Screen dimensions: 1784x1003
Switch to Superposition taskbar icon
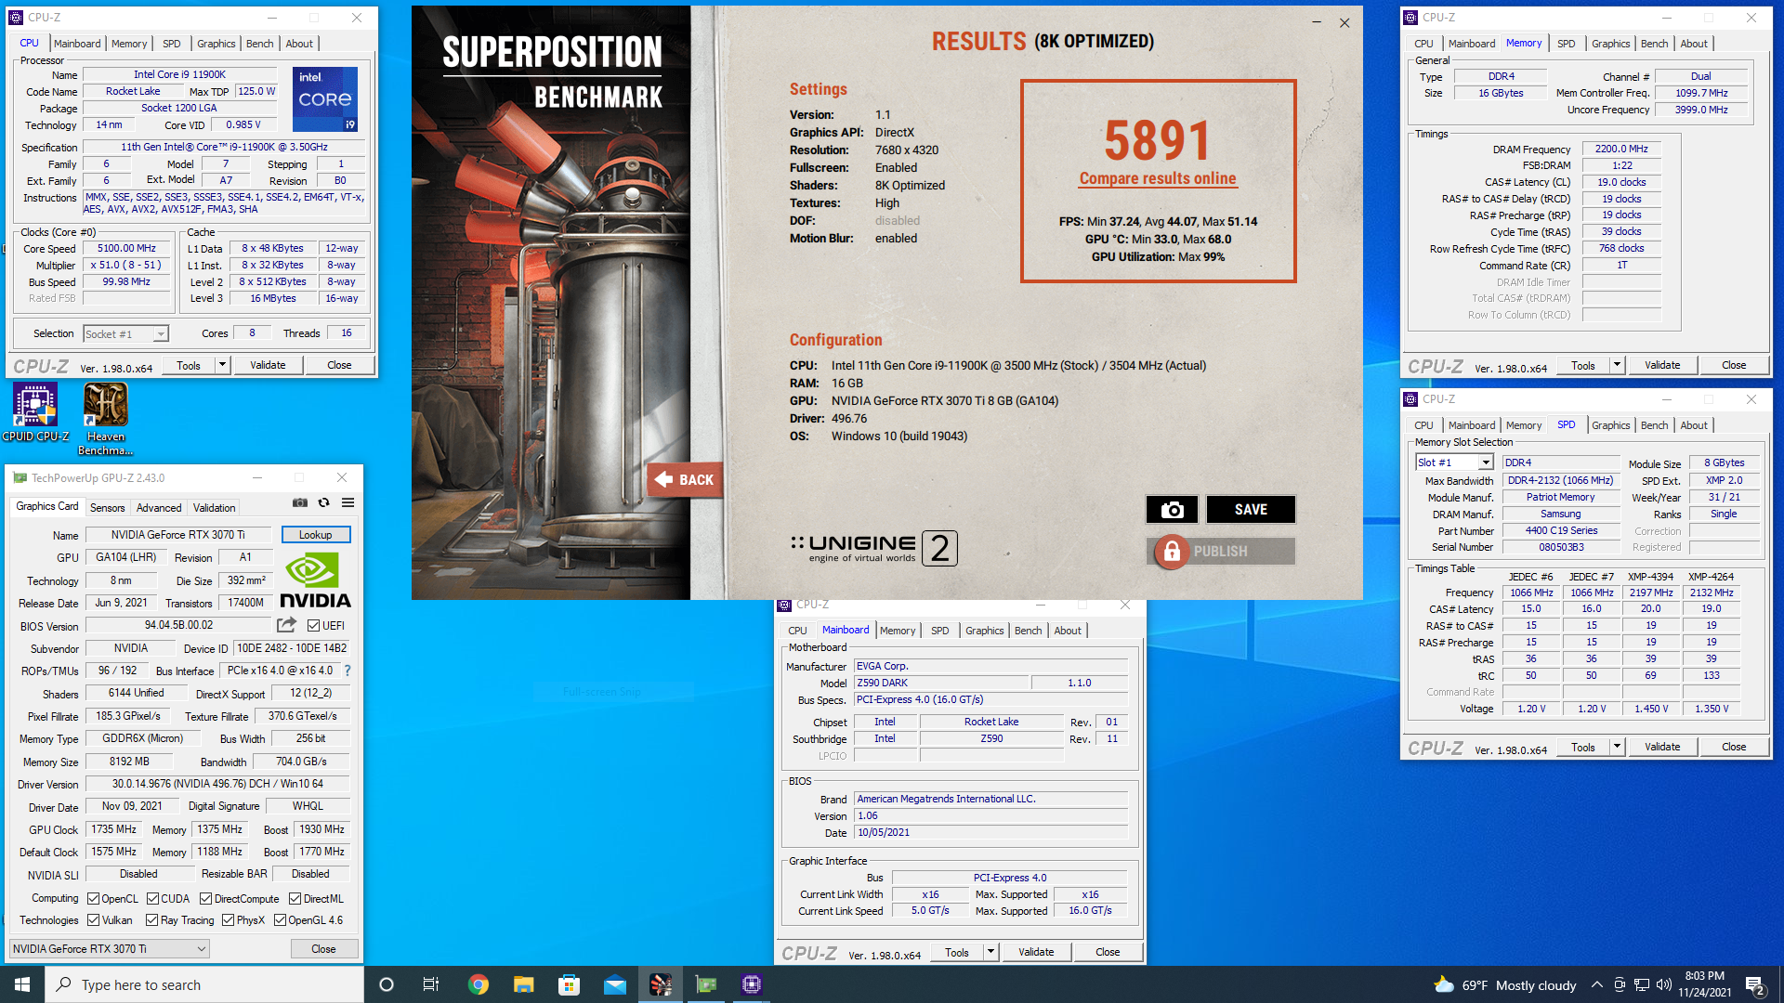click(661, 984)
